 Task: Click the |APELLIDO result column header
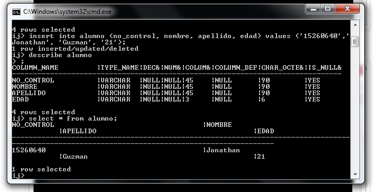pyautogui.click(x=78, y=131)
